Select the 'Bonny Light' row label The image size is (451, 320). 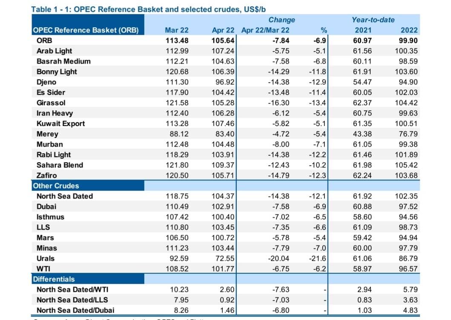coord(57,71)
